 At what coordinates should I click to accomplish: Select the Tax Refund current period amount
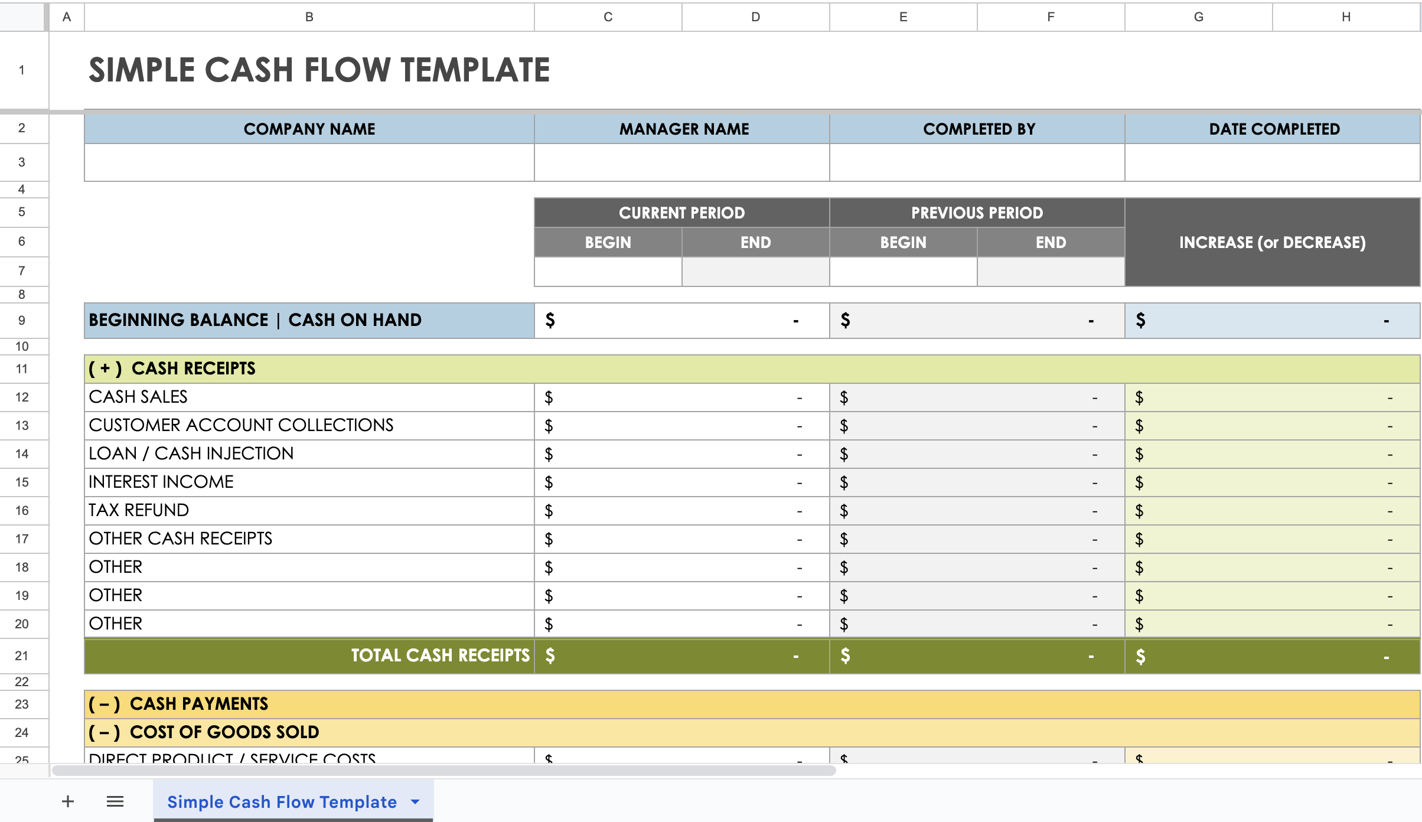[x=681, y=510]
